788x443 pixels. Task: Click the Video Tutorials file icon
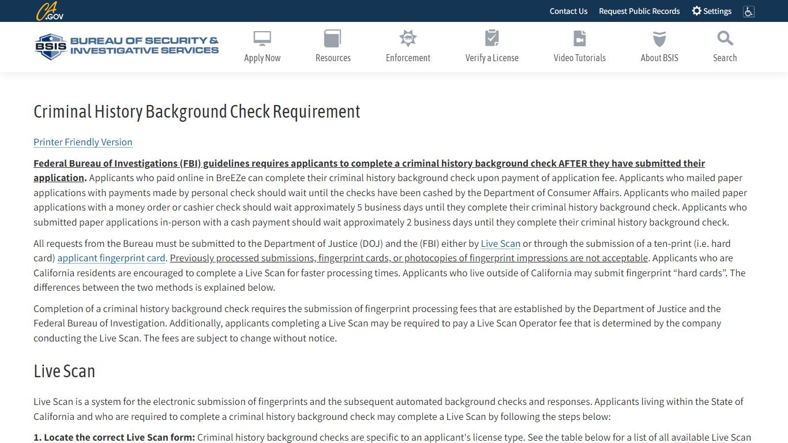coord(580,39)
